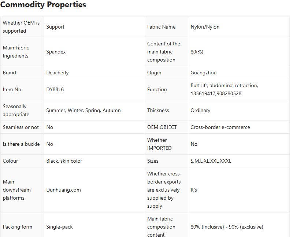Viewport: 293px width, 237px height.
Task: Click the 80(%) composition content value
Action: click(197, 52)
